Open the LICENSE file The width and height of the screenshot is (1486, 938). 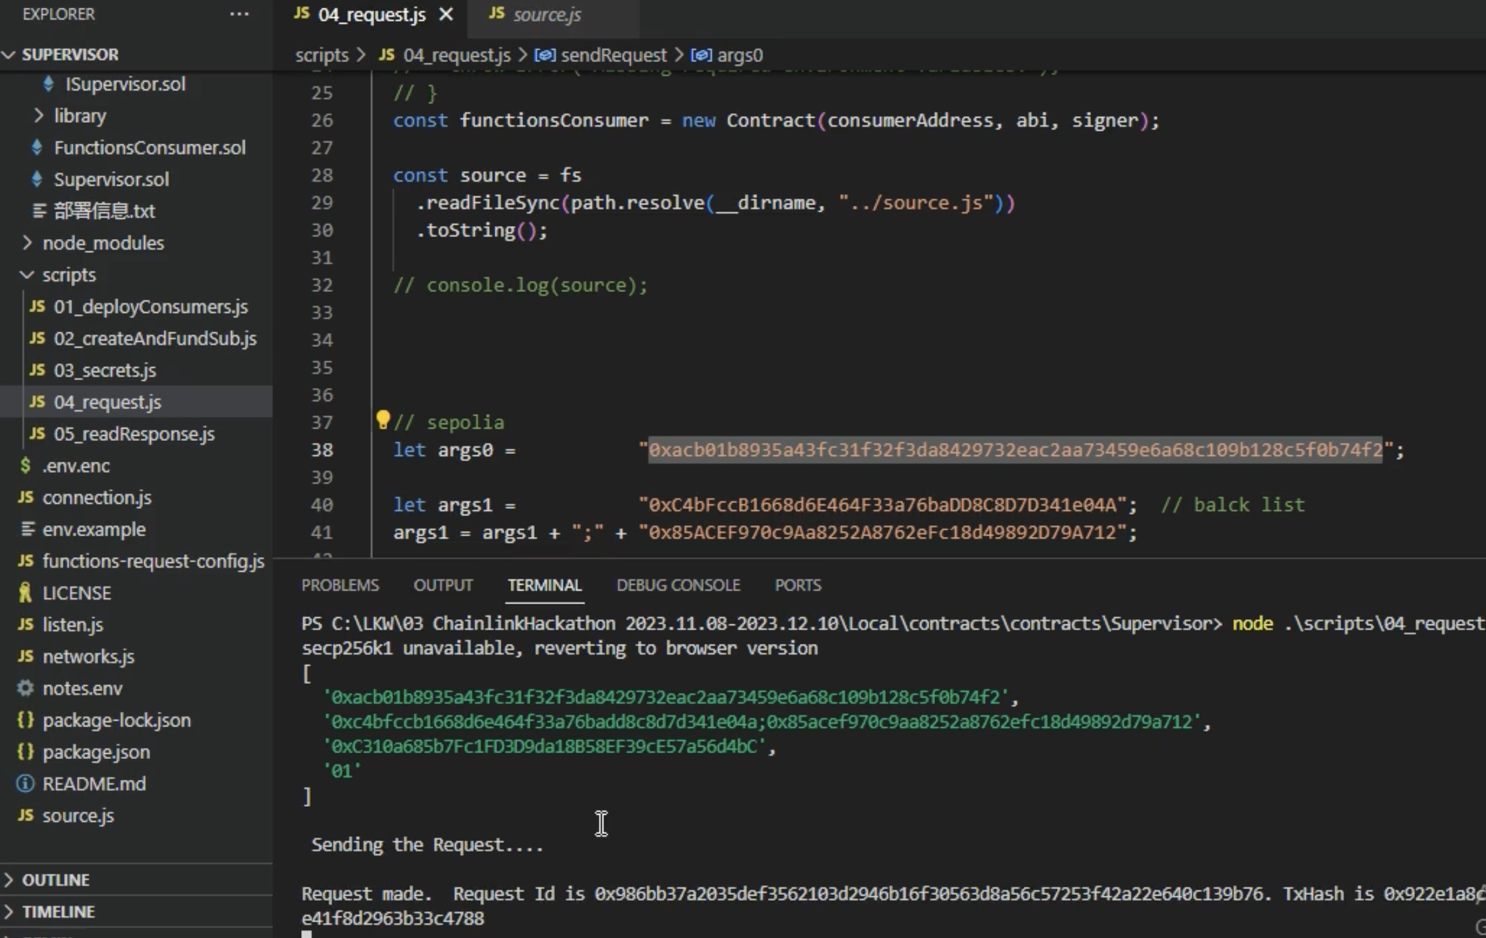pyautogui.click(x=76, y=593)
